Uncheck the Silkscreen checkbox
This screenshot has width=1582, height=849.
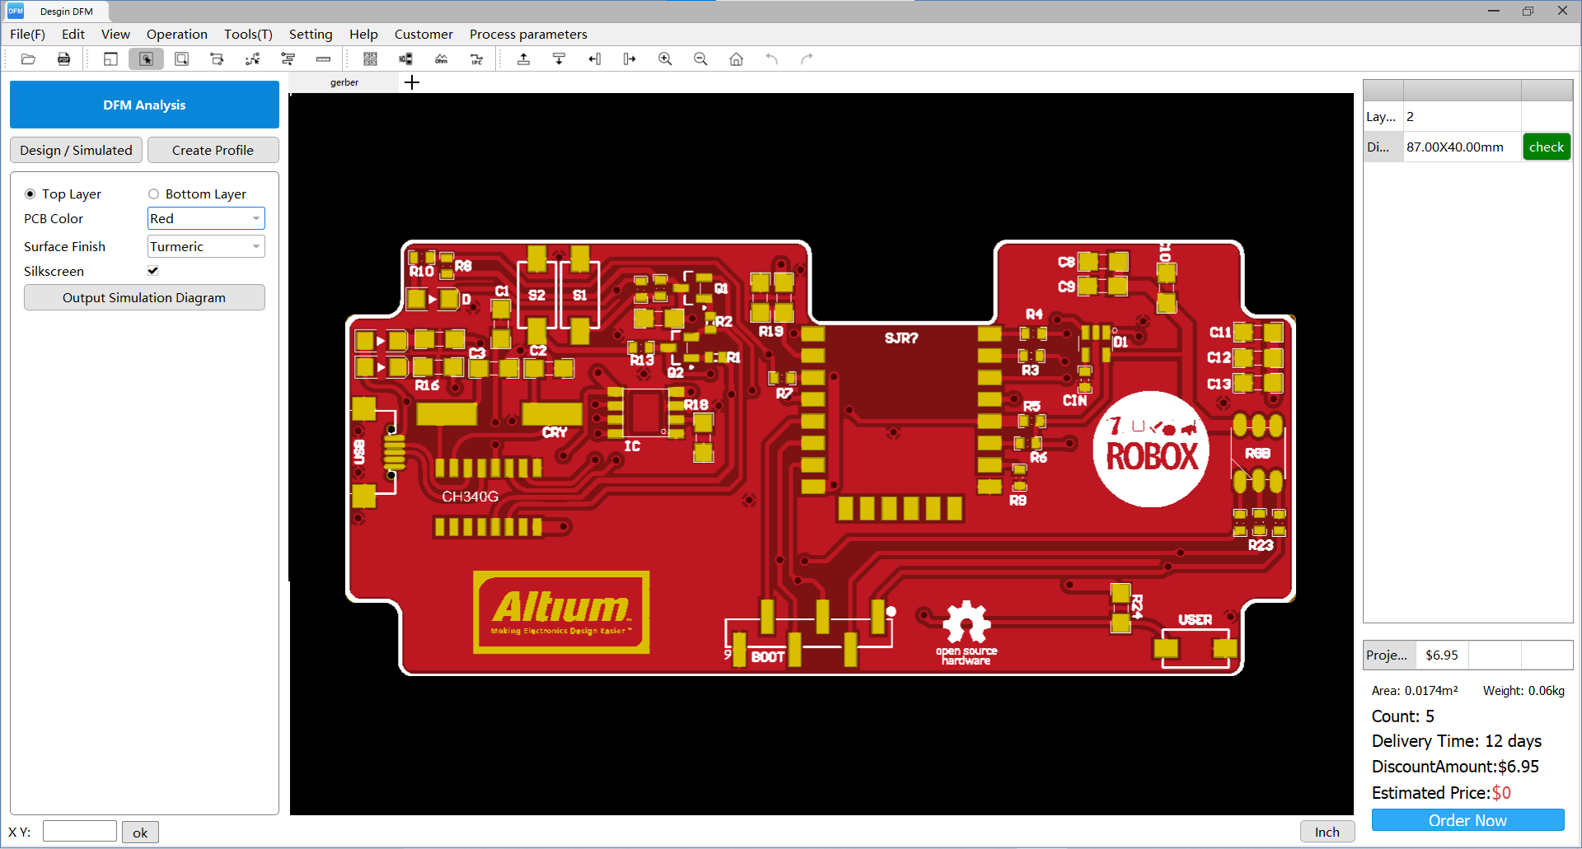click(152, 270)
